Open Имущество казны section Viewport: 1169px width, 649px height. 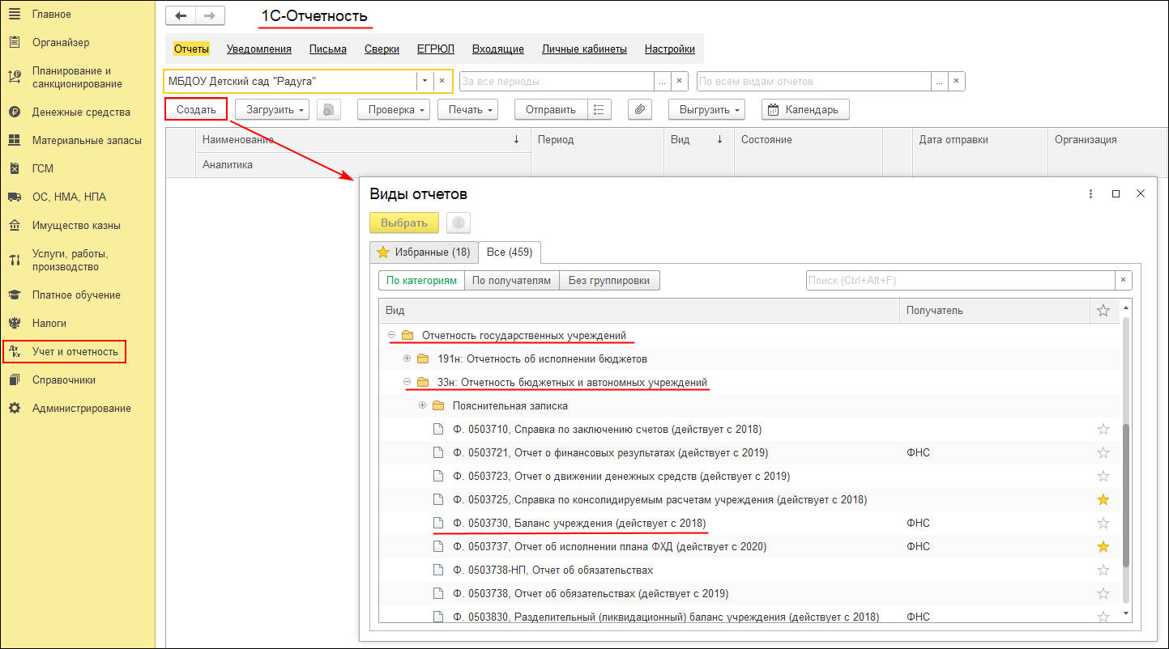[76, 225]
